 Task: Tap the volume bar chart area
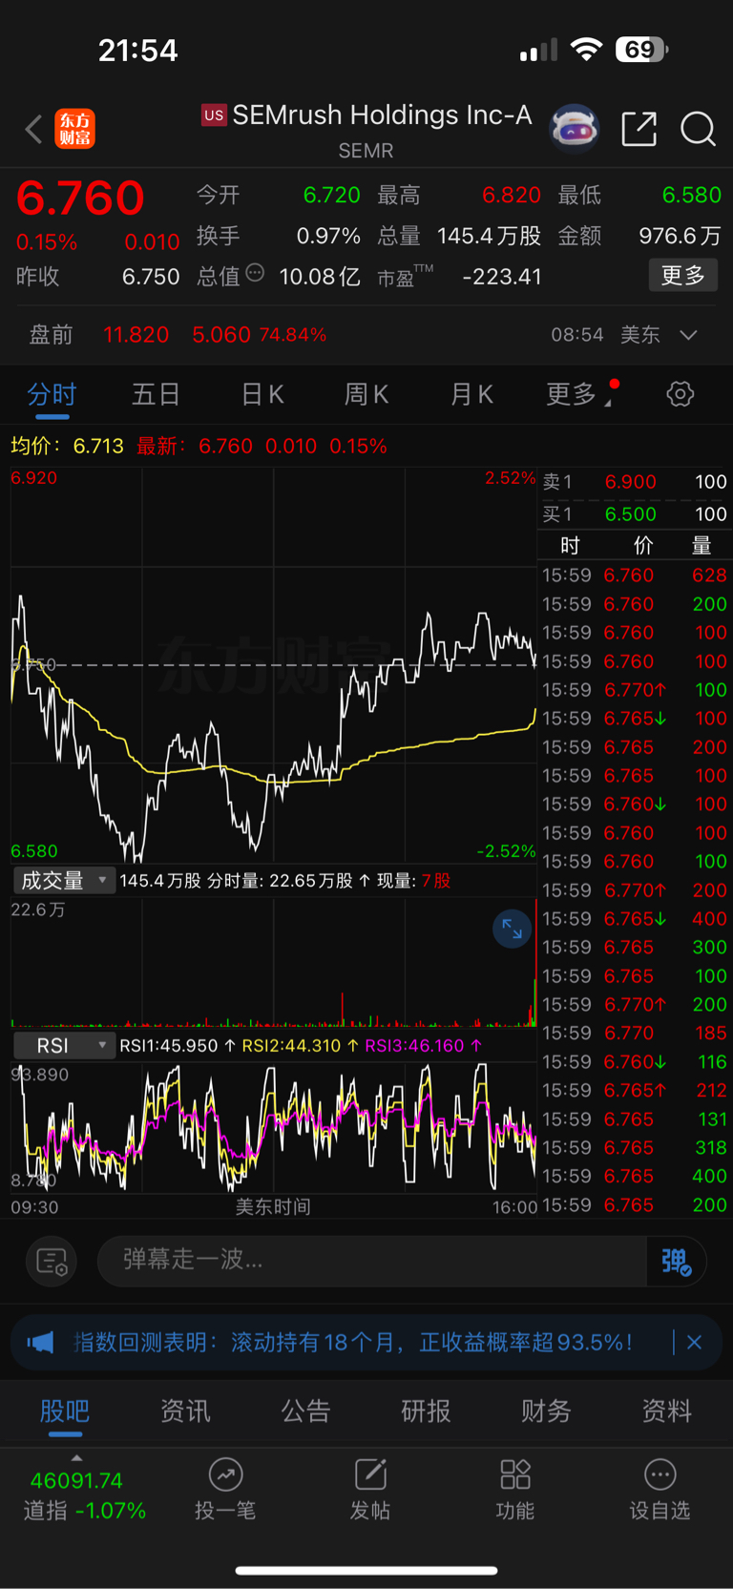point(273,963)
